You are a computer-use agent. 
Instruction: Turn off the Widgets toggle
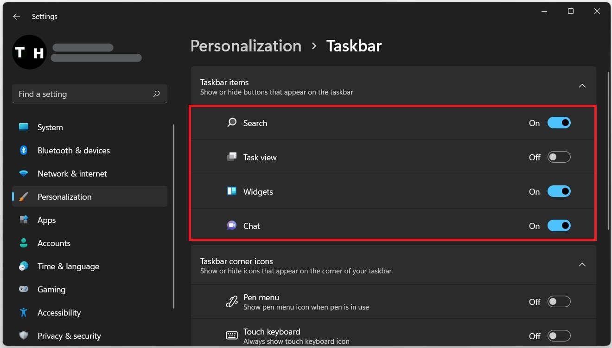coord(559,191)
